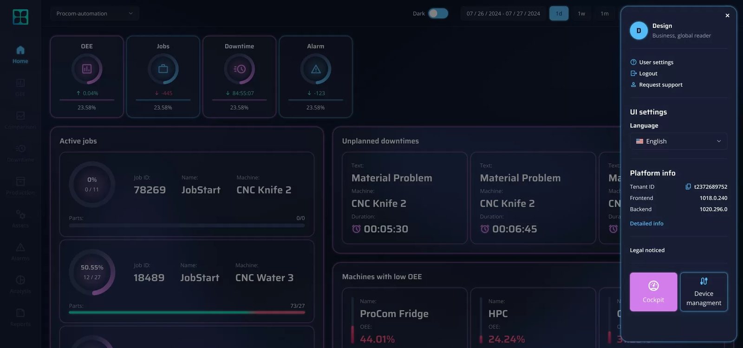Click parts progress bar for job 78269

(187, 225)
